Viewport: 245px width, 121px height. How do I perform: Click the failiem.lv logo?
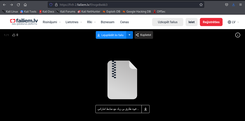24,22
